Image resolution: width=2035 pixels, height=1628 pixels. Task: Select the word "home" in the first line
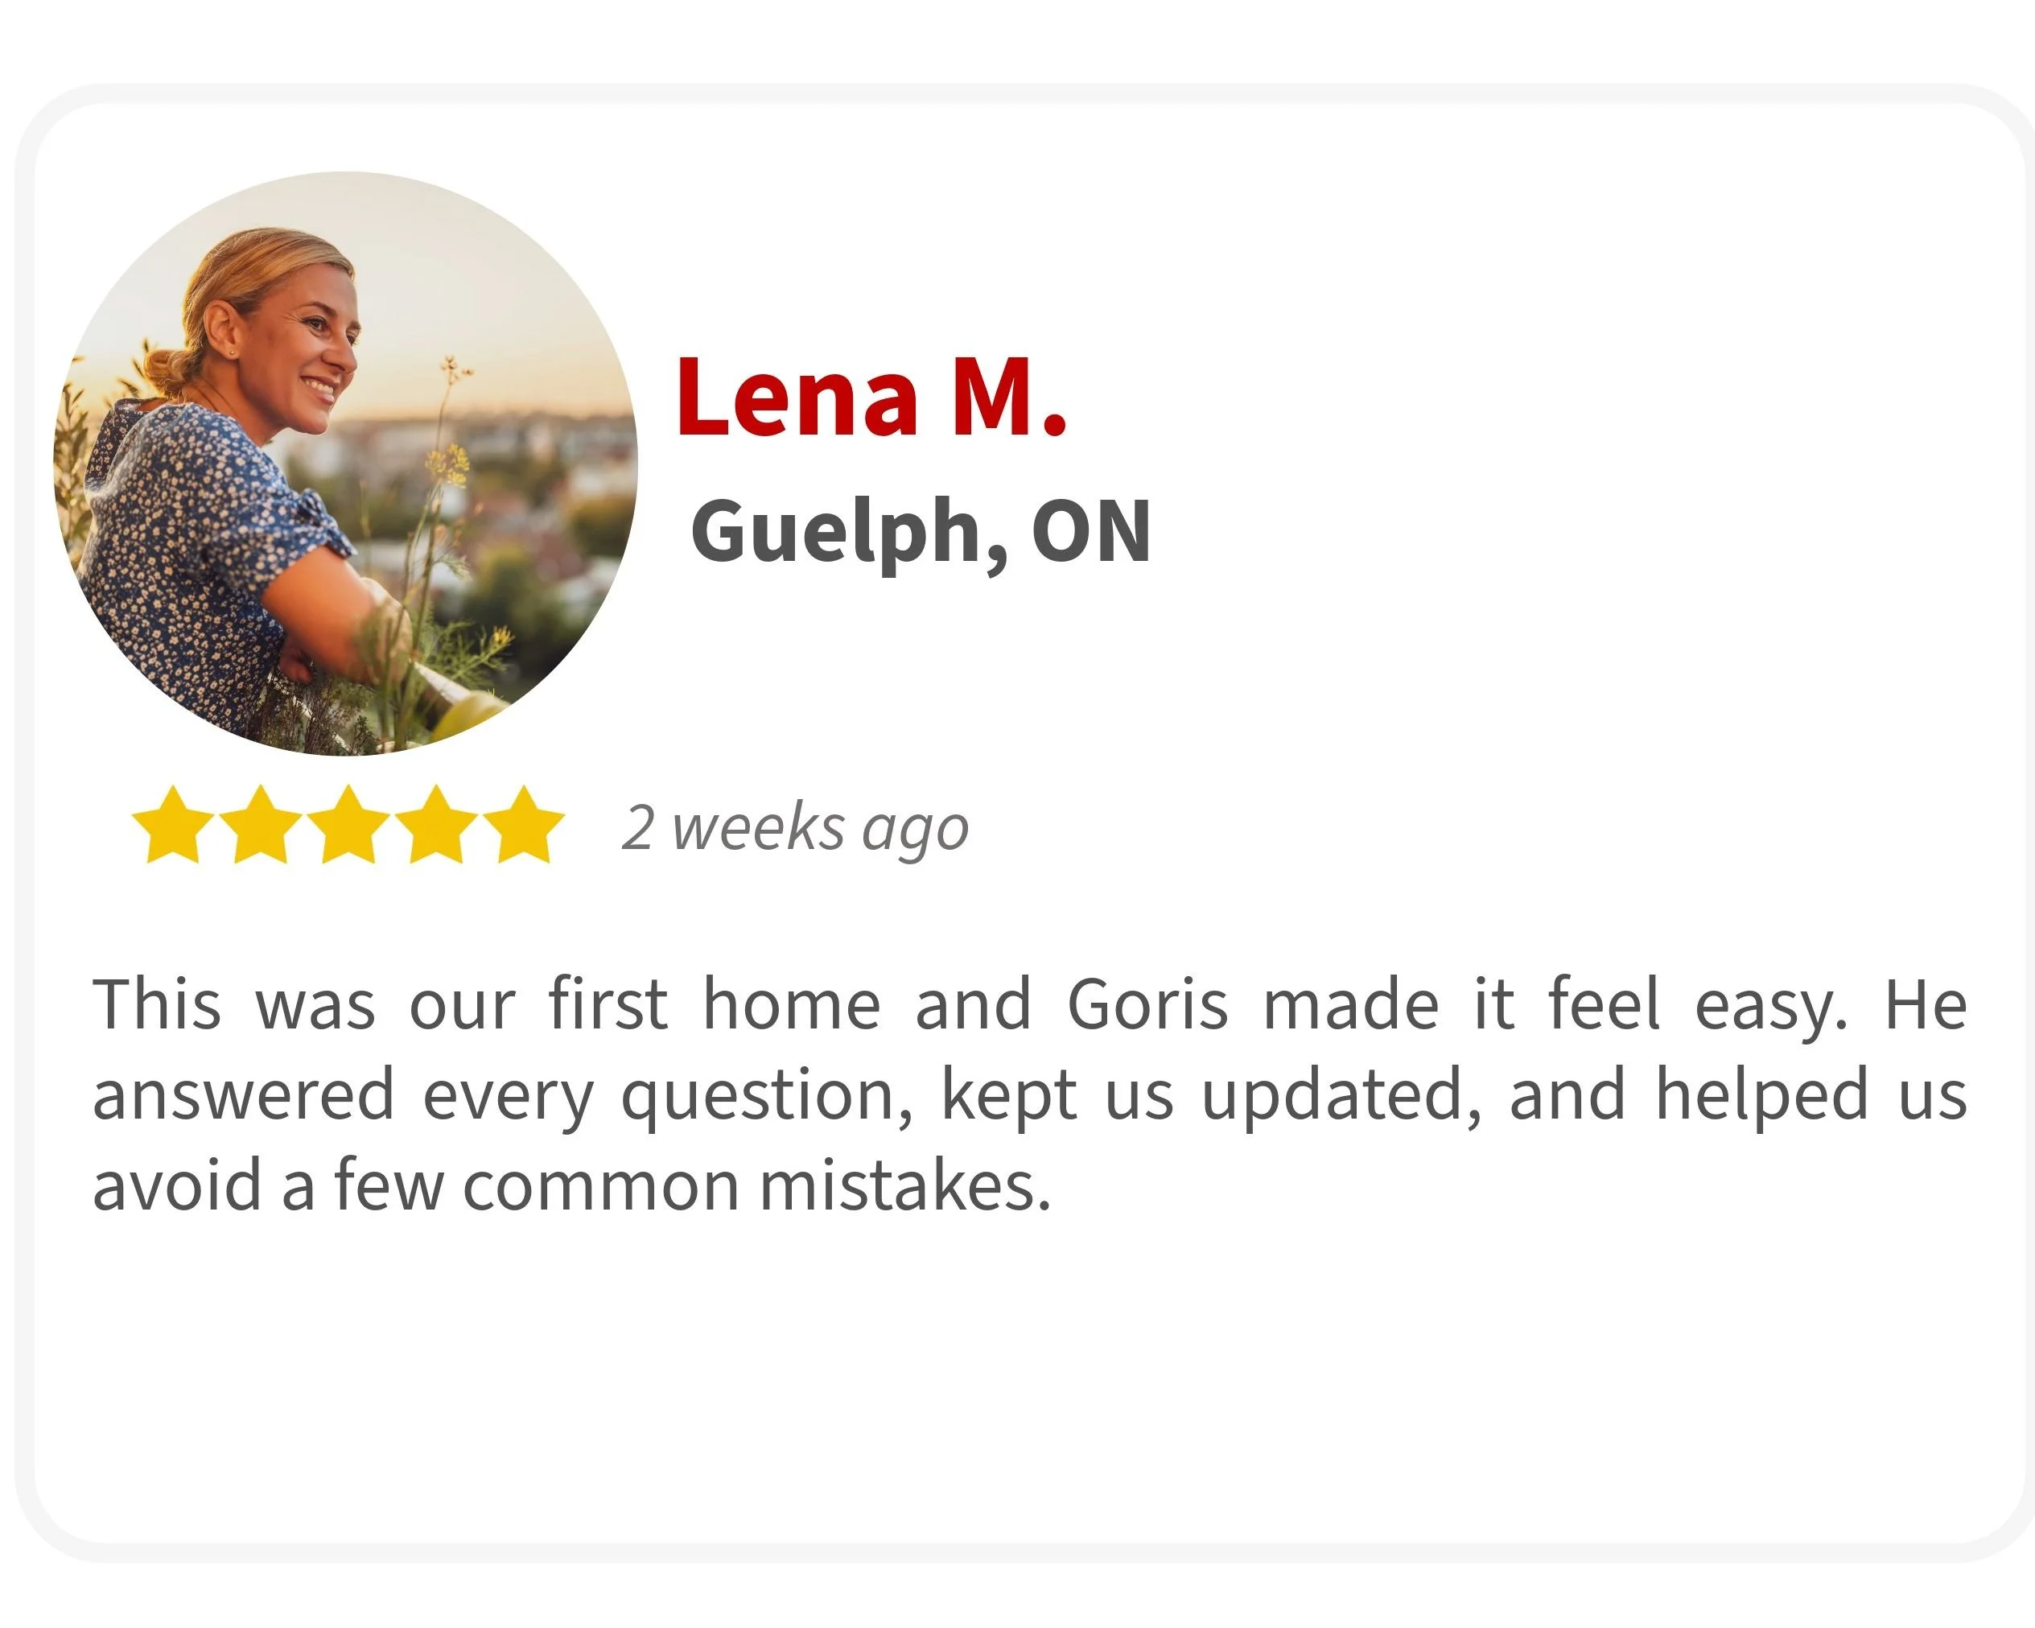(792, 1004)
